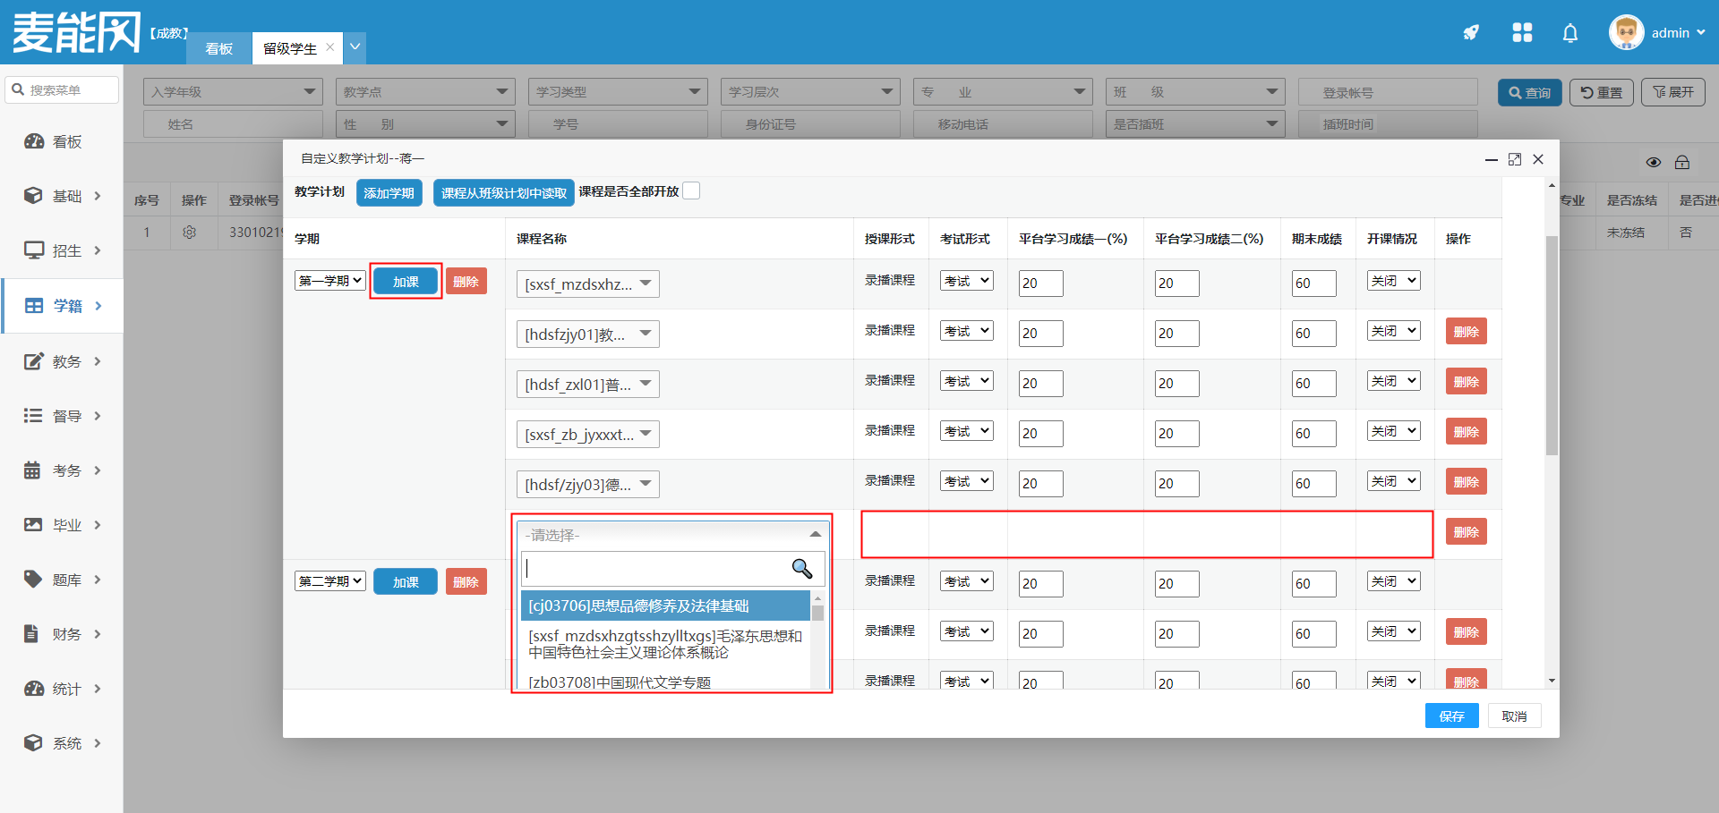Click the dialog vertical scrollbar thumb

tap(1552, 344)
